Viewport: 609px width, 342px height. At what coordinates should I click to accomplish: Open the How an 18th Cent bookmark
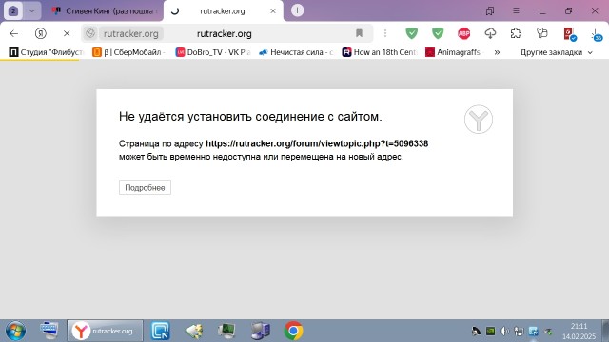click(380, 52)
